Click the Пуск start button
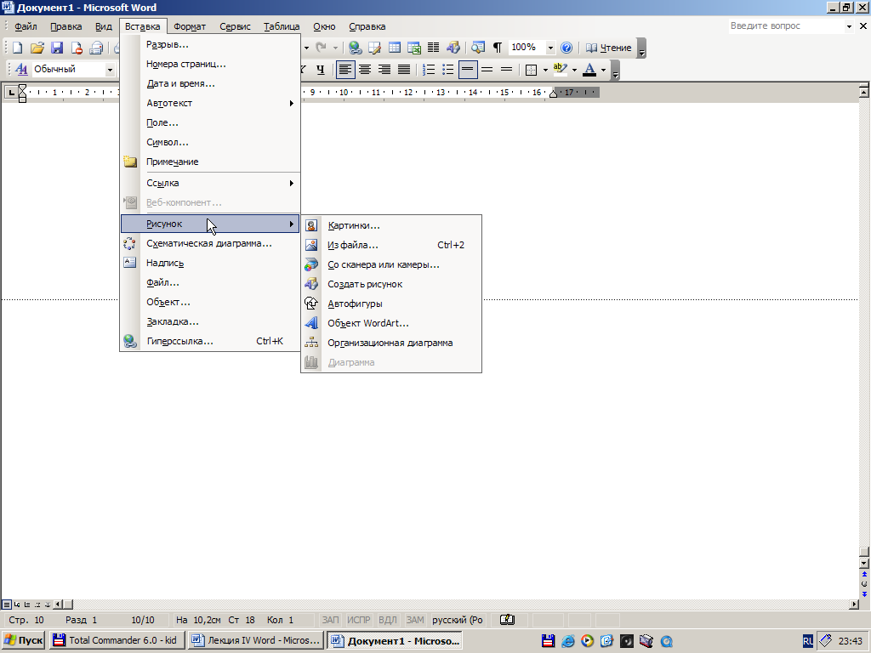Image resolution: width=871 pixels, height=653 pixels. pos(23,640)
